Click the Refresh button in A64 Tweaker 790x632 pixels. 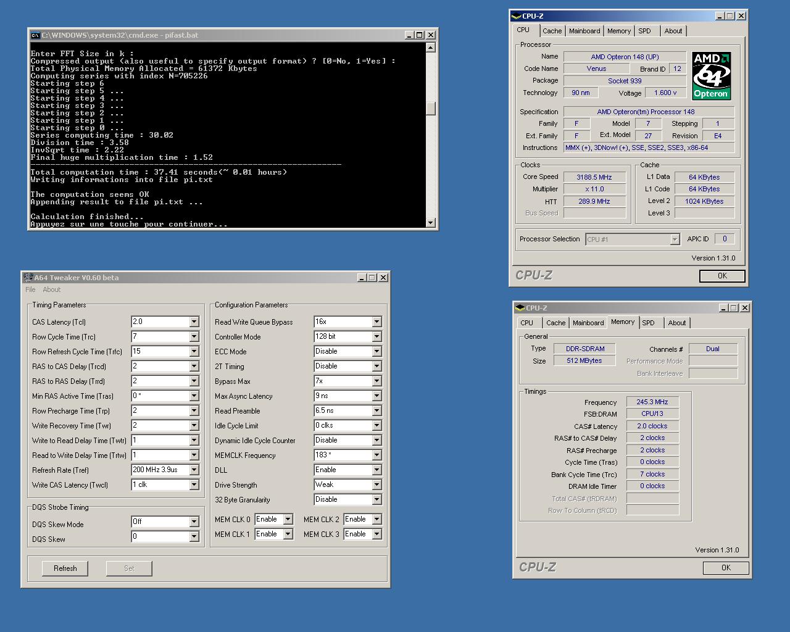pyautogui.click(x=65, y=568)
